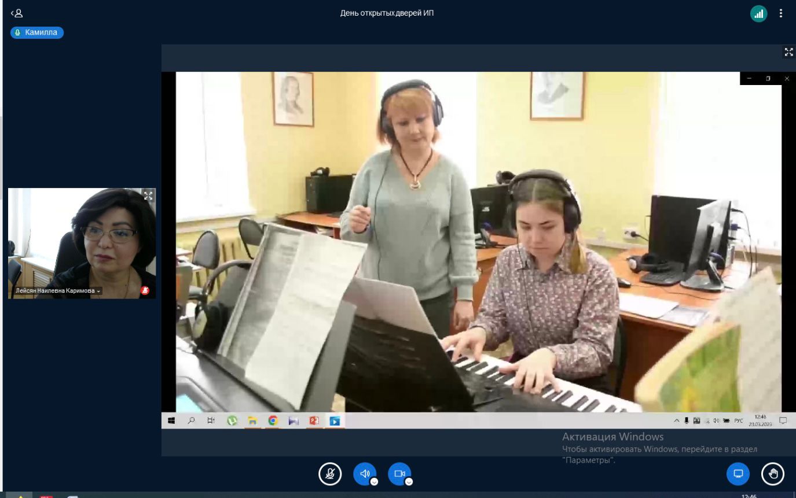Click the red muted microphone badge on webcam

tap(145, 290)
